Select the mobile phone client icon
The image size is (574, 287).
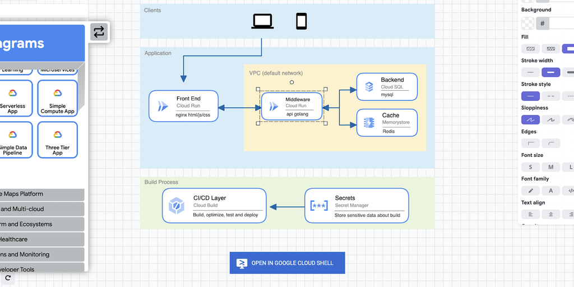click(x=301, y=21)
